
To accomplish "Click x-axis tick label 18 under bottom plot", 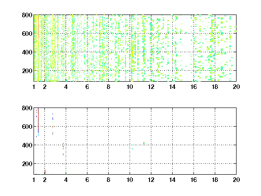I will pyautogui.click(x=215, y=180).
